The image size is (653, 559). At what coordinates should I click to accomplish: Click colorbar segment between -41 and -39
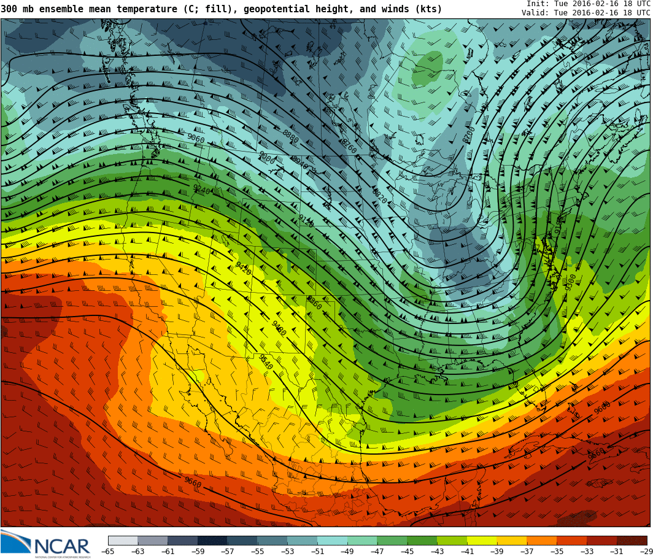482,540
